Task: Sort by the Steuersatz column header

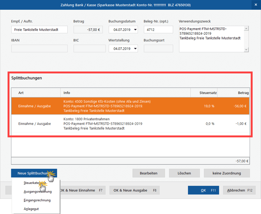Action: [x=204, y=93]
